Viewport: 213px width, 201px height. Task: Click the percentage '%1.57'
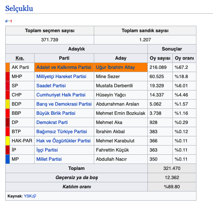click(x=181, y=104)
